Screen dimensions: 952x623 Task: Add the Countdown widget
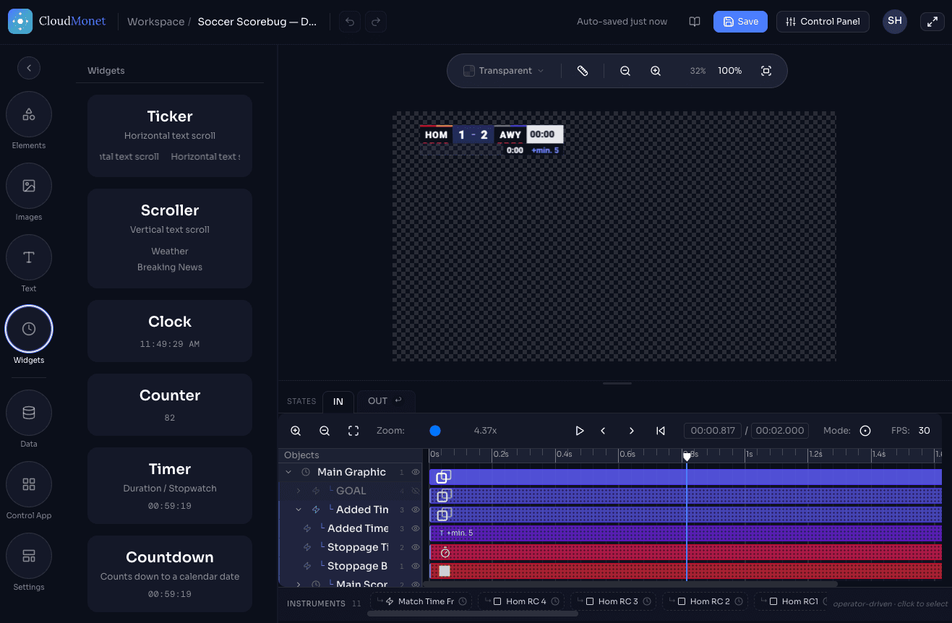(x=170, y=574)
